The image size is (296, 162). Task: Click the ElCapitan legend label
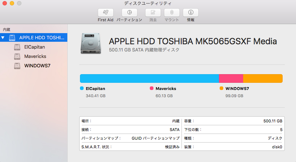(95, 89)
